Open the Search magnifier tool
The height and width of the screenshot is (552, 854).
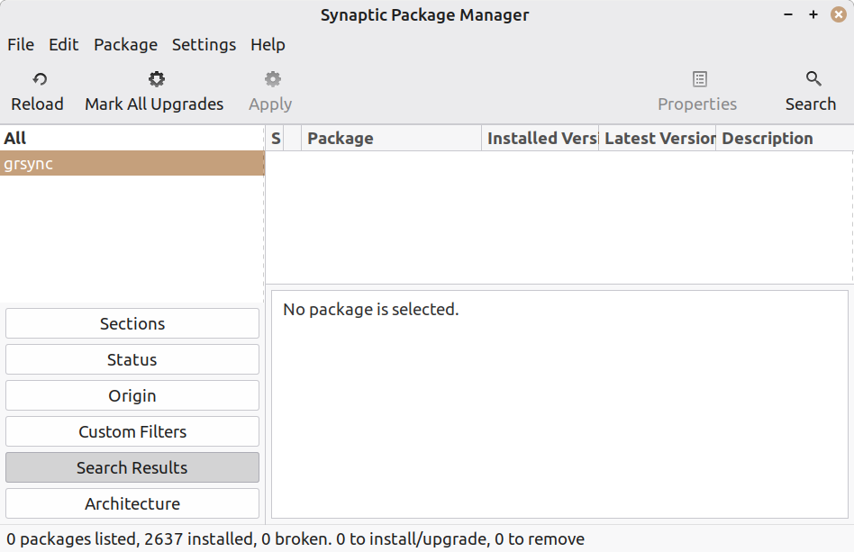812,80
